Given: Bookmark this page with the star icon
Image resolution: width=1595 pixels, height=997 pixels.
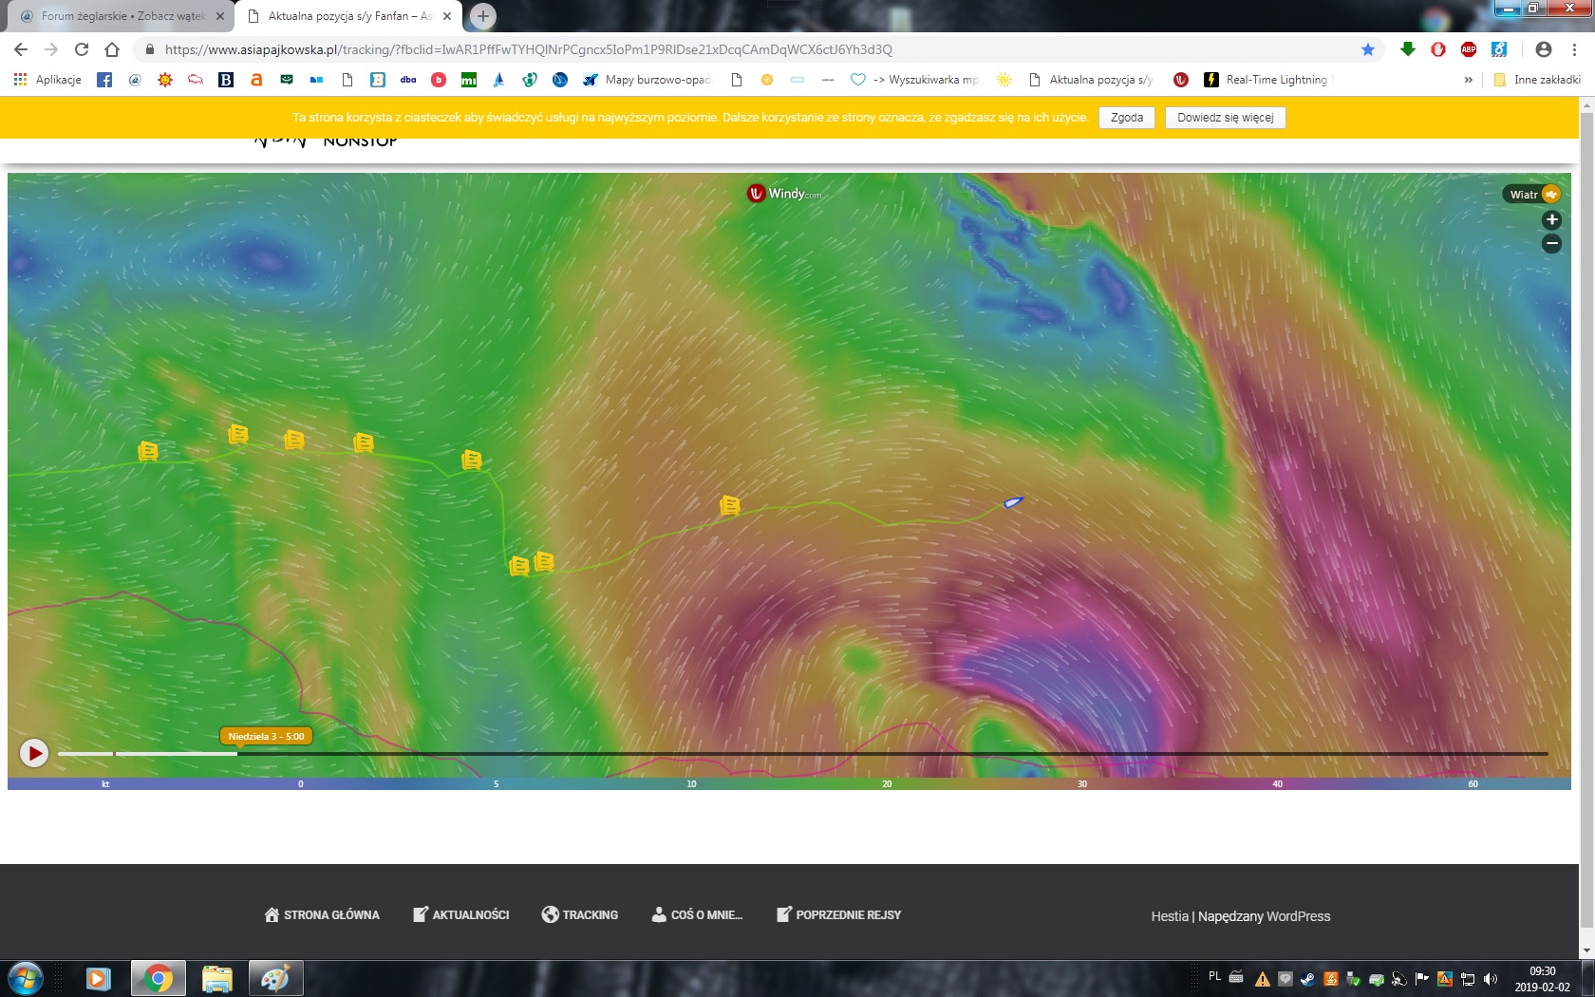Looking at the screenshot, I should point(1368,49).
